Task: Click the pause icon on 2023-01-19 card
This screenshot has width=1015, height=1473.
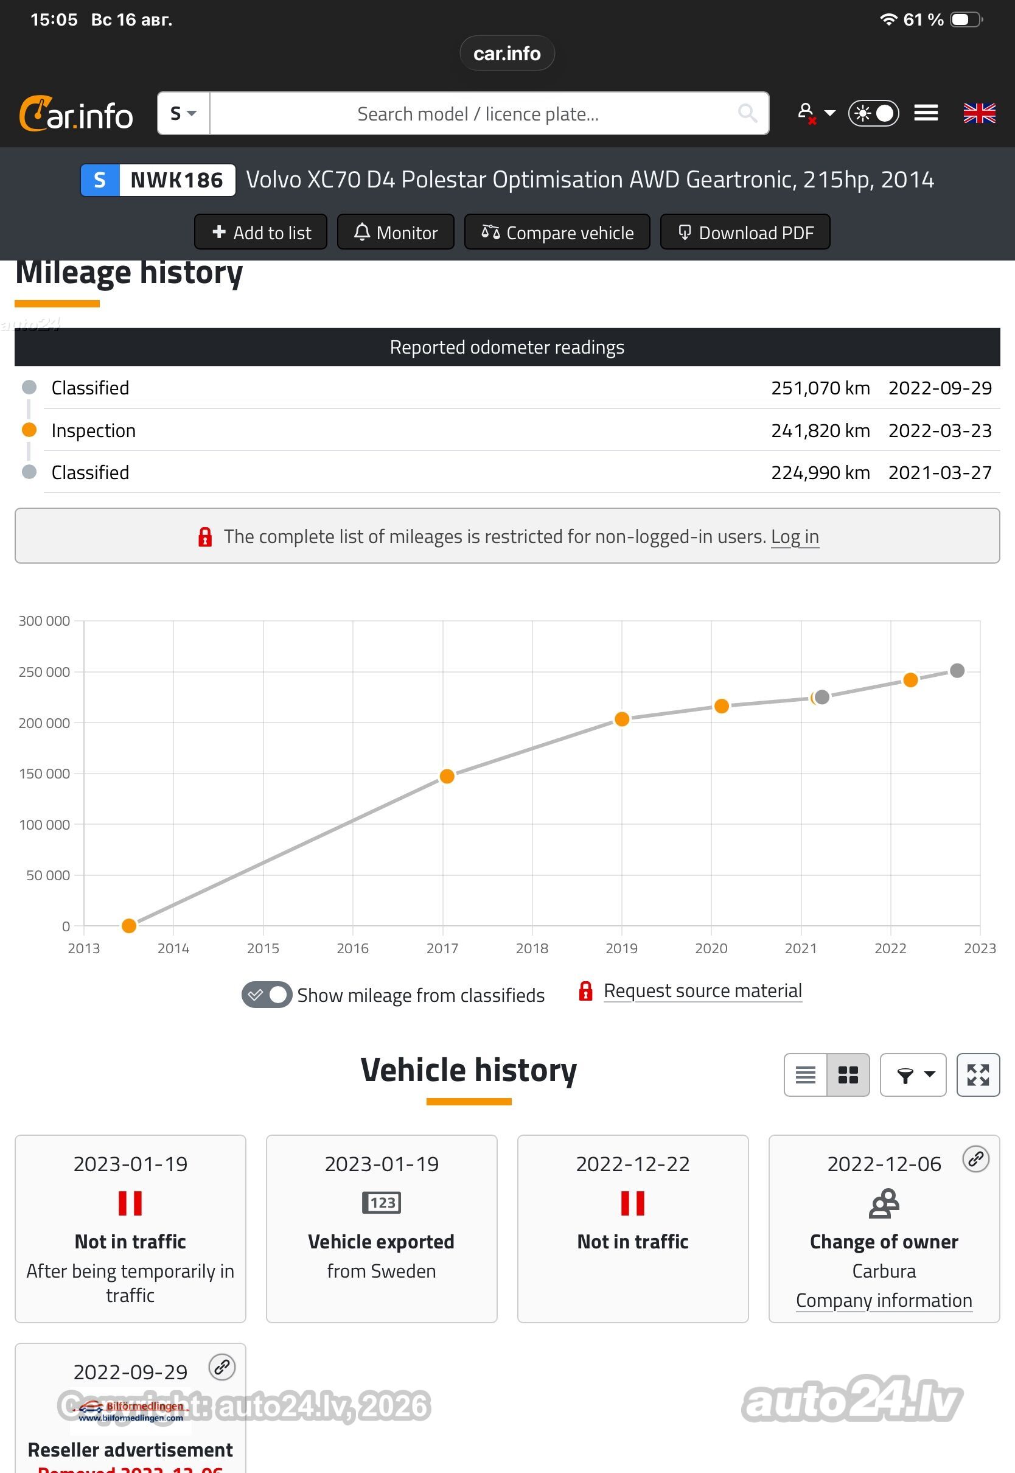Action: [x=130, y=1203]
